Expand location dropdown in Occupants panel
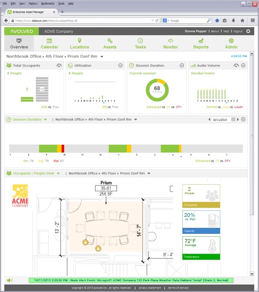Image resolution: width=259 pixels, height=292 pixels. click(149, 174)
